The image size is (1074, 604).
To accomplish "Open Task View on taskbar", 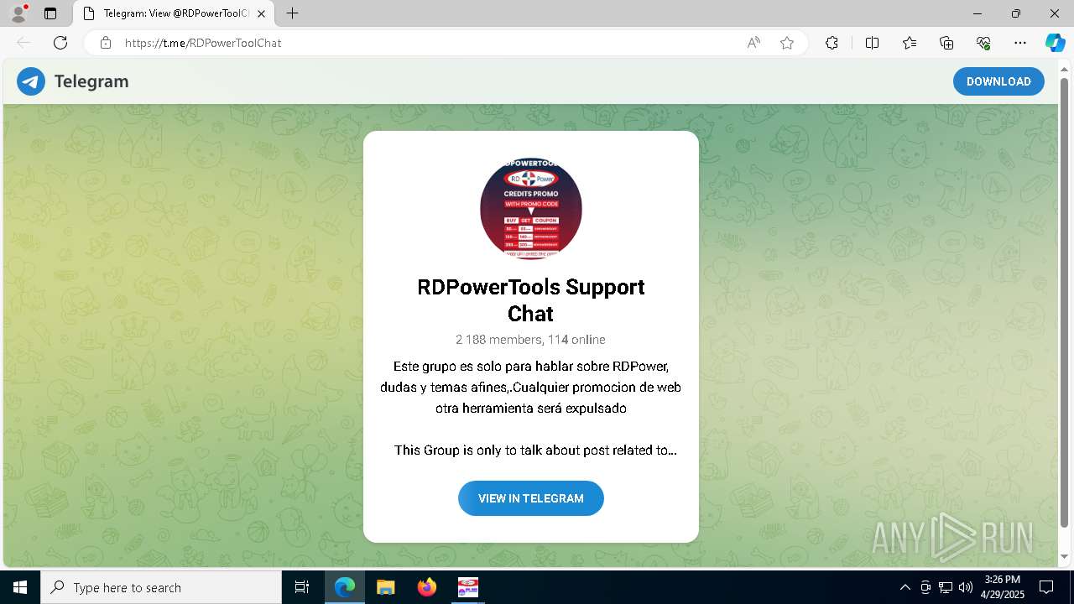I will 302,587.
